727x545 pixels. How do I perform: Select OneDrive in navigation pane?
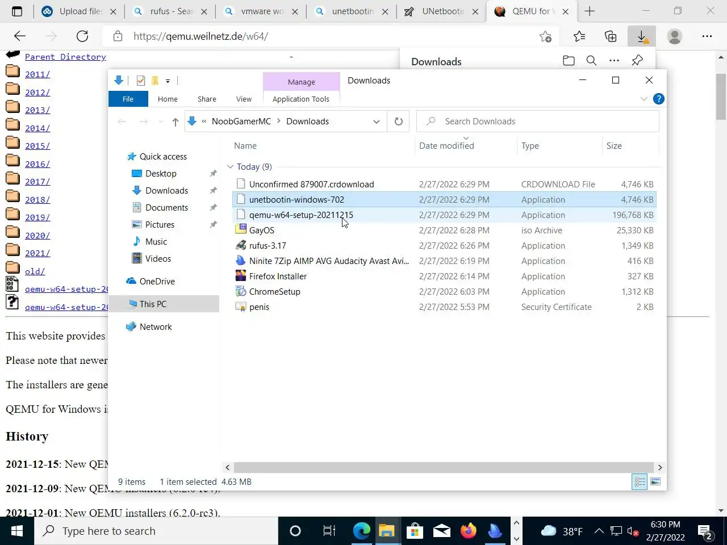157,282
